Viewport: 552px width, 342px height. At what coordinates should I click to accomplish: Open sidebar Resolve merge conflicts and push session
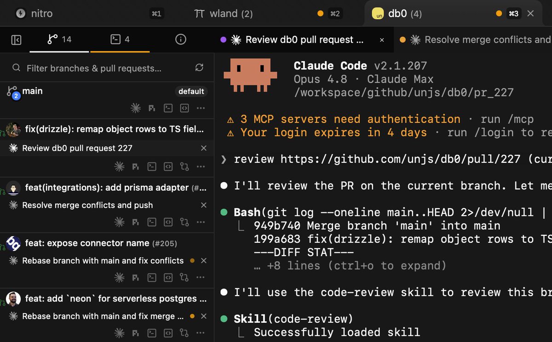87,205
